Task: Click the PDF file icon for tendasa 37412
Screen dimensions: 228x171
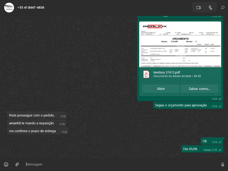Action: click(x=147, y=74)
